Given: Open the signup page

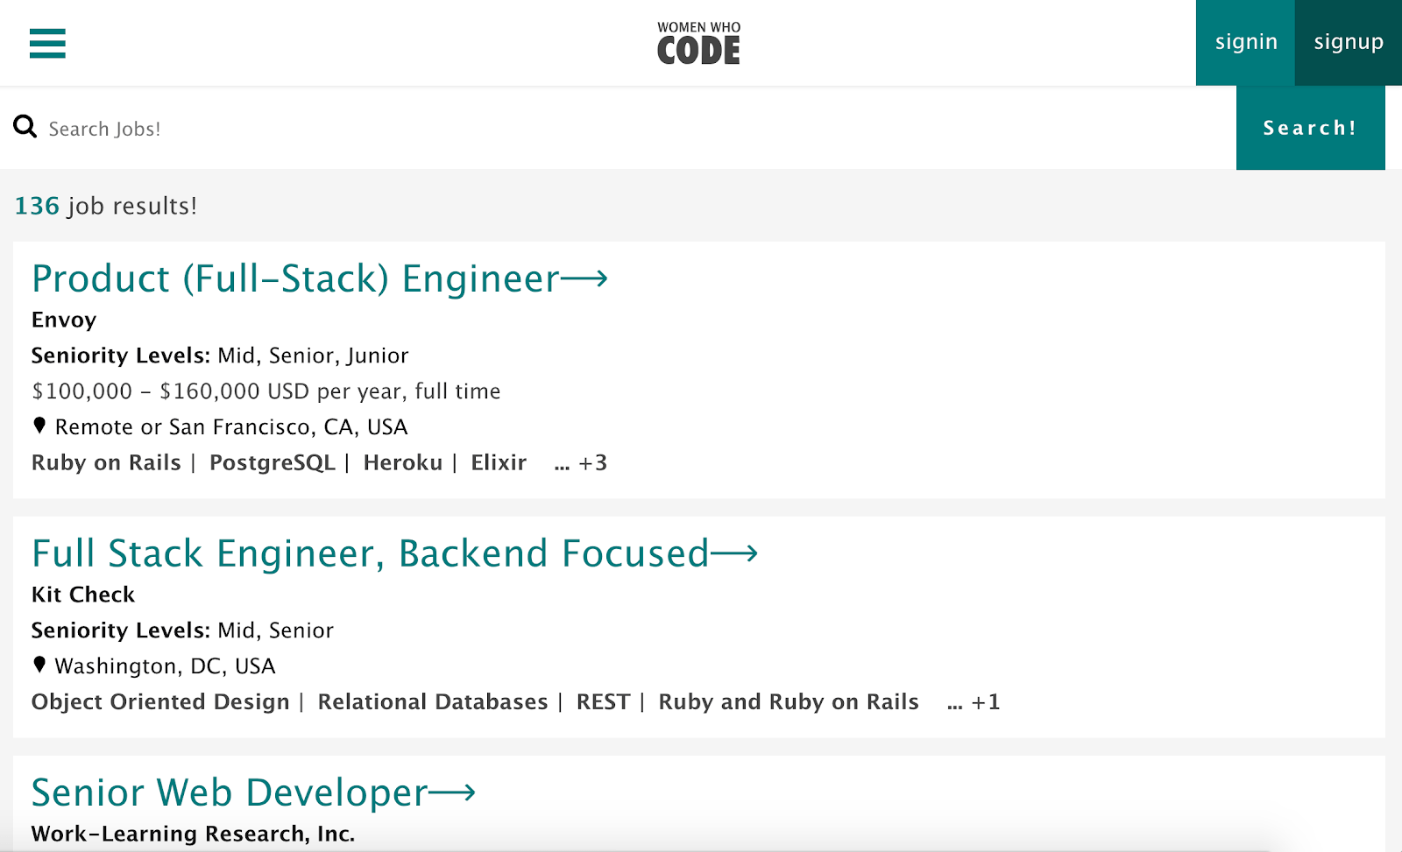Looking at the screenshot, I should [1348, 42].
